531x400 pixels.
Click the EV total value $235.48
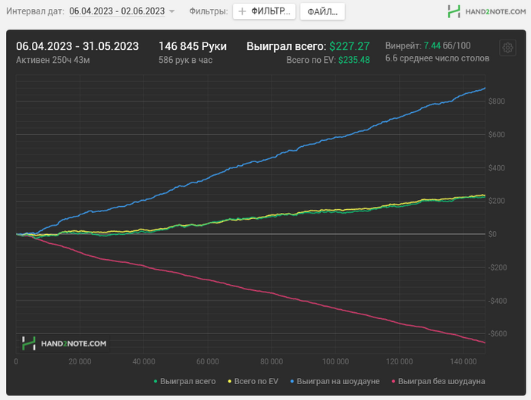point(354,60)
